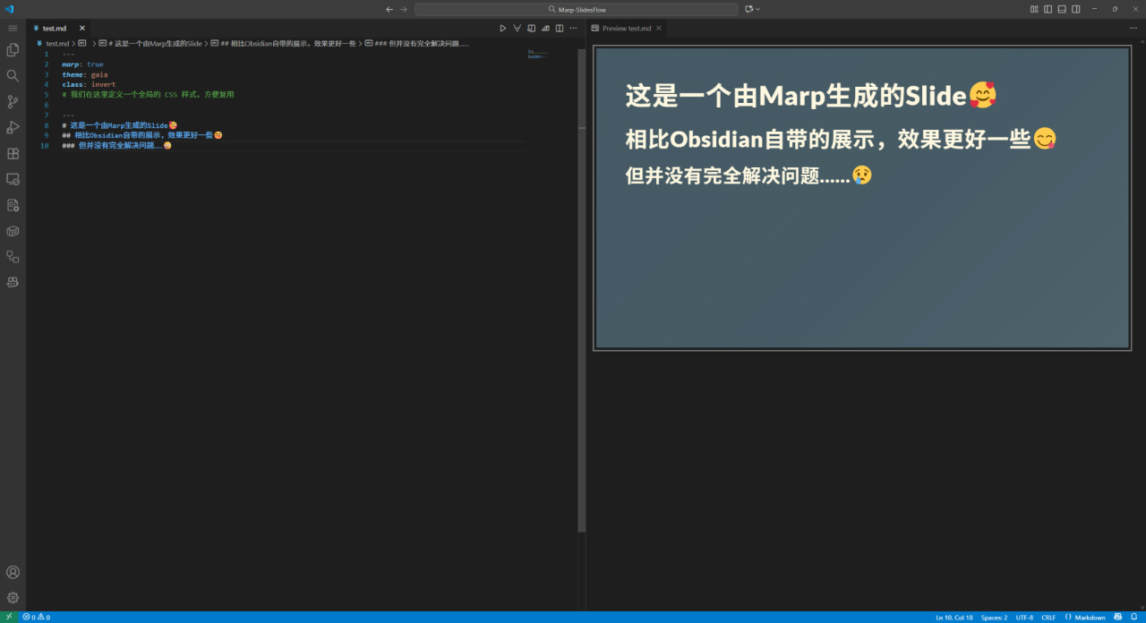
Task: Open the Accounts menu icon
Action: click(x=13, y=572)
